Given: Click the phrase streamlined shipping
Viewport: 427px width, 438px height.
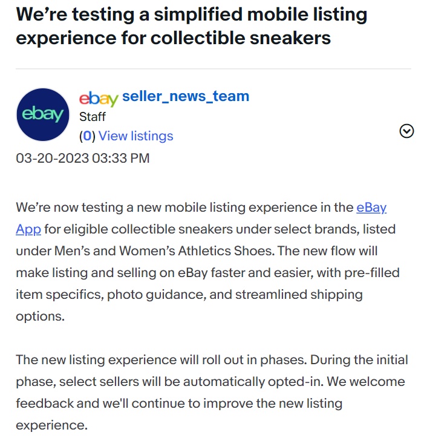Looking at the screenshot, I should 299,295.
